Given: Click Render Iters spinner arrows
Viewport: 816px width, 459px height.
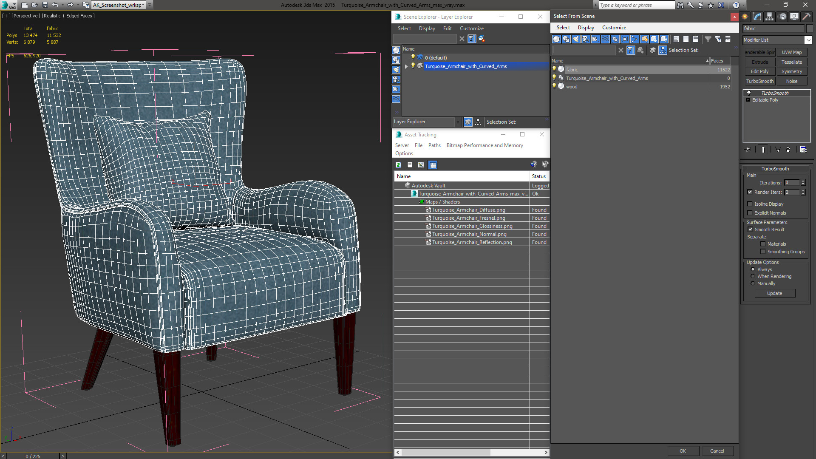Looking at the screenshot, I should pos(803,192).
